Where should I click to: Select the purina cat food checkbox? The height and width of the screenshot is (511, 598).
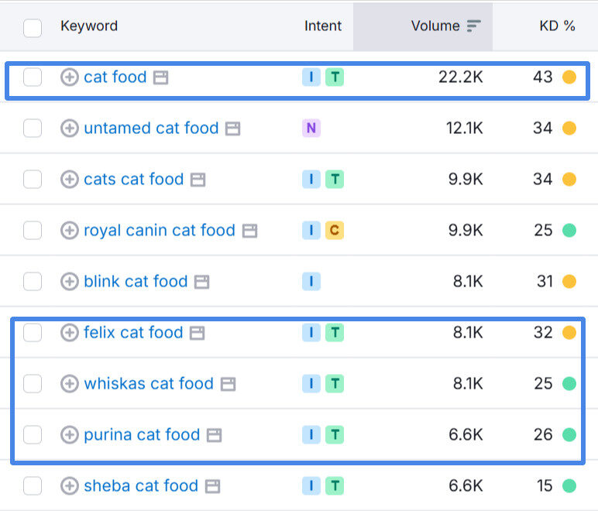click(33, 434)
